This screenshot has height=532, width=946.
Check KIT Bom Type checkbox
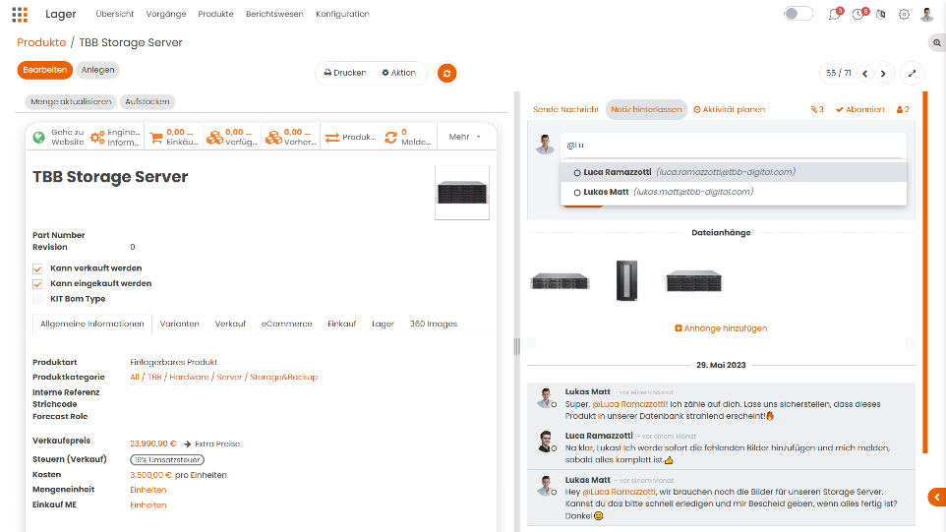[37, 299]
